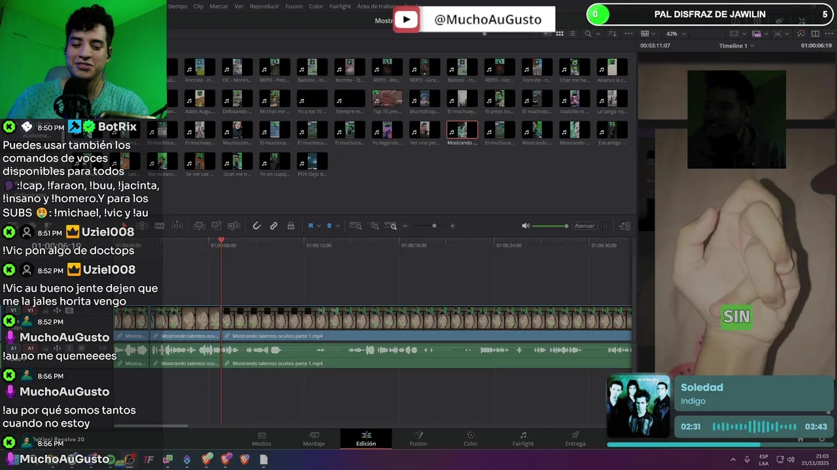Switch to the Fusion page tab
This screenshot has width=837, height=470.
click(x=418, y=439)
